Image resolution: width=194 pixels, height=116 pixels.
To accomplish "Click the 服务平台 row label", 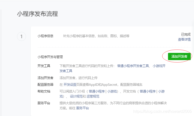I will (44, 103).
